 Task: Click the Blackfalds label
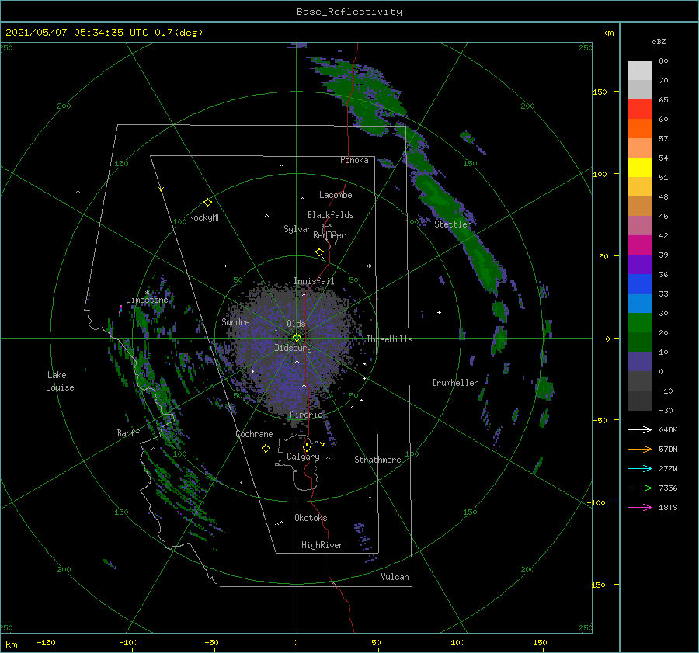(330, 215)
